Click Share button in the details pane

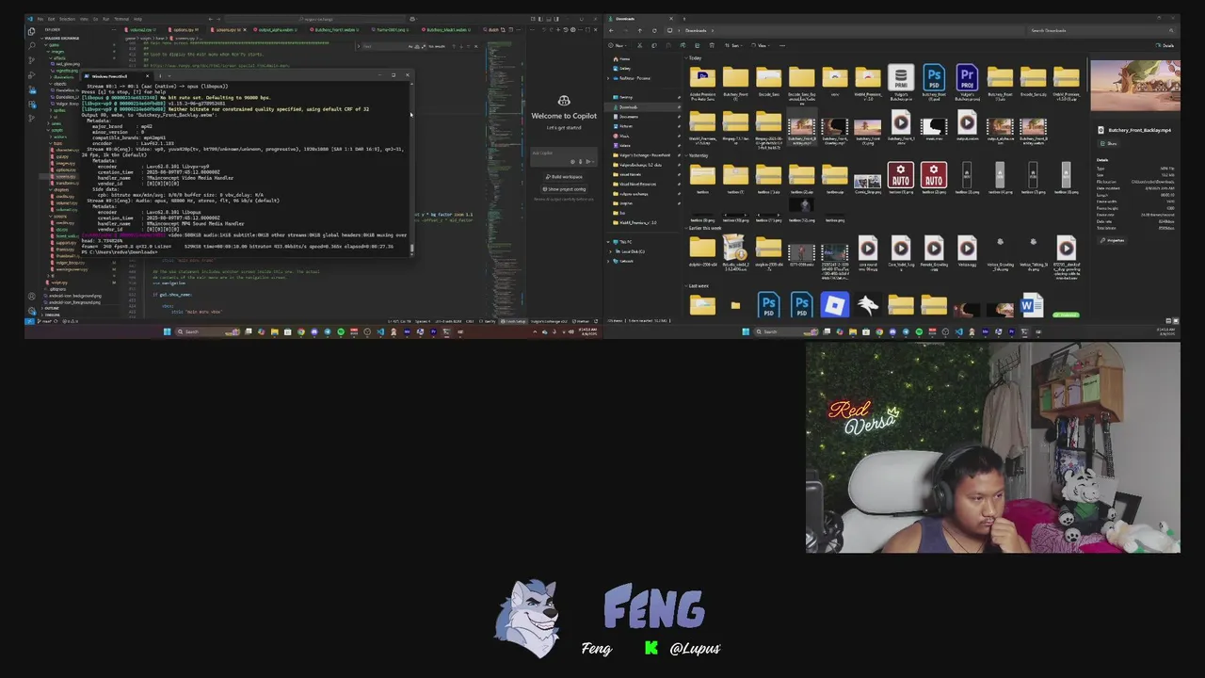pyautogui.click(x=1108, y=143)
